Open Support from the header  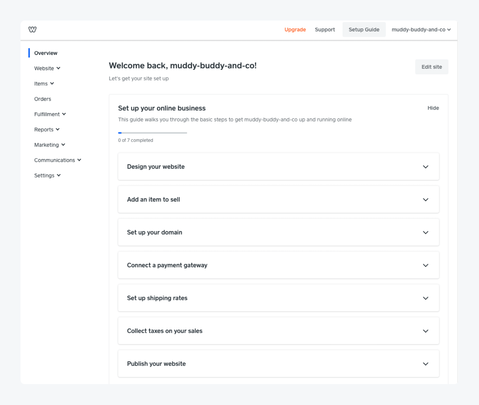coord(324,29)
